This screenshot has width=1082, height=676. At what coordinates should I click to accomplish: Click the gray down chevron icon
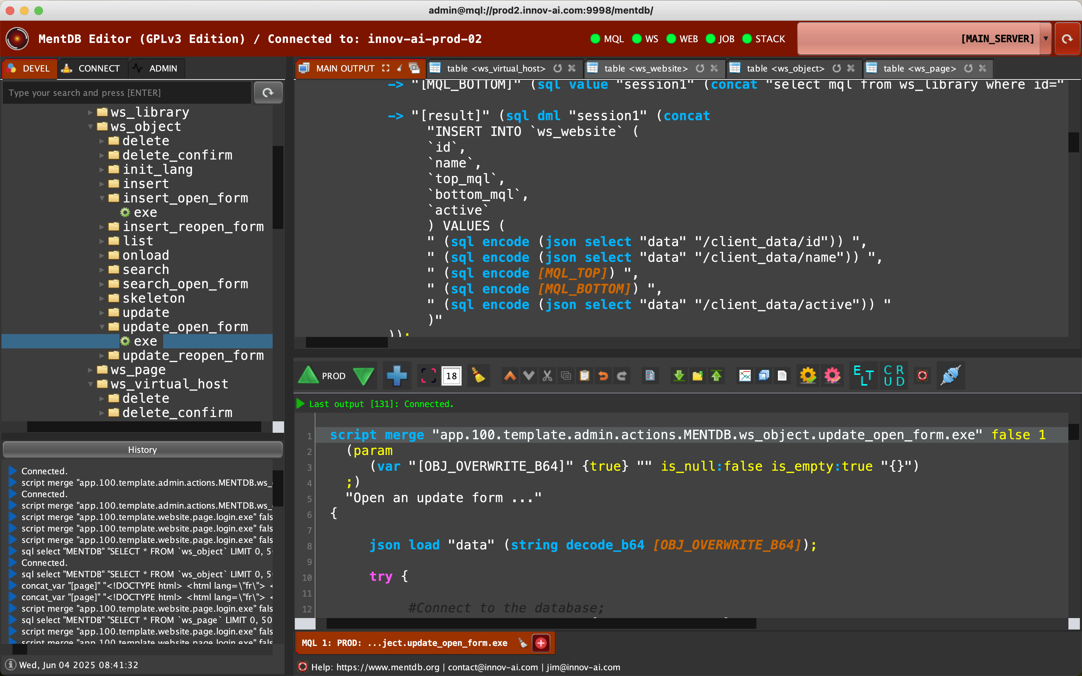click(528, 376)
